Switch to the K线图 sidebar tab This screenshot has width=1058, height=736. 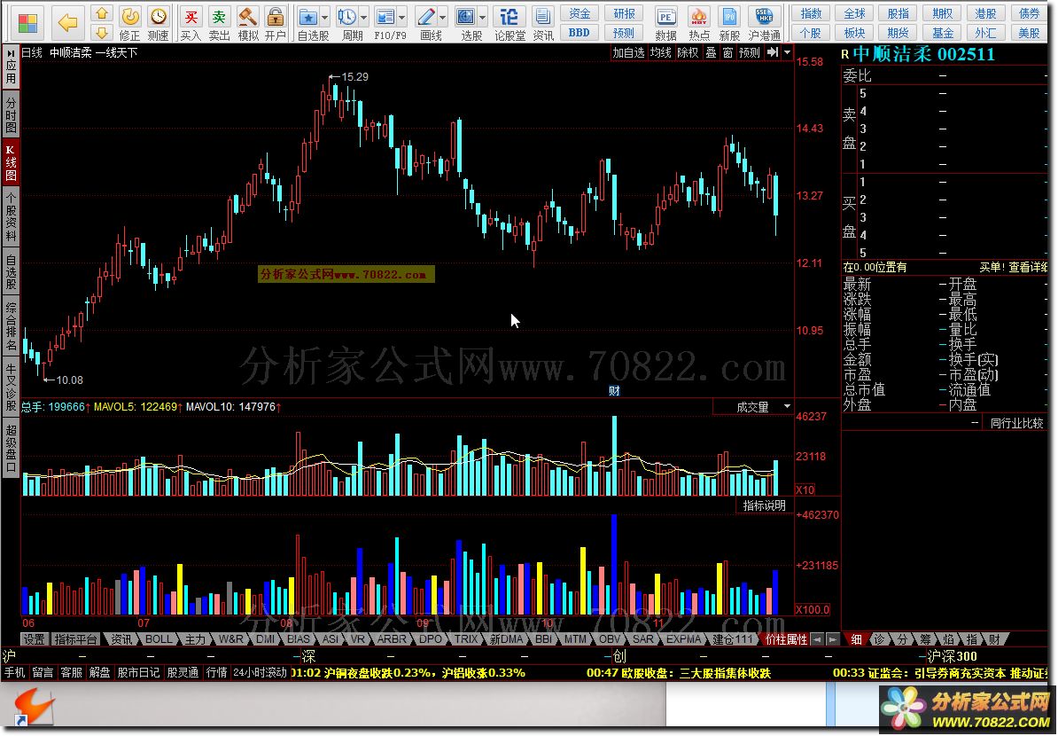[11, 163]
